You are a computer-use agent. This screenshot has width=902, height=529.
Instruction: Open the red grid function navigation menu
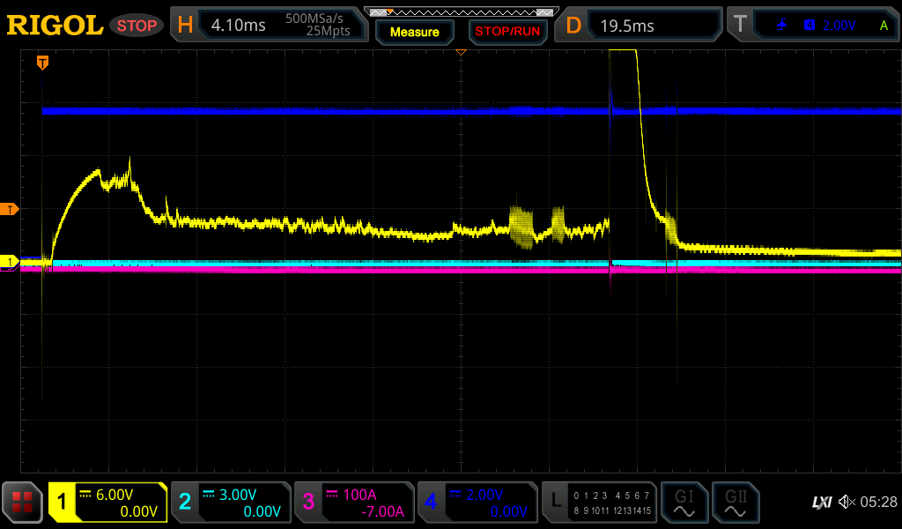point(22,503)
